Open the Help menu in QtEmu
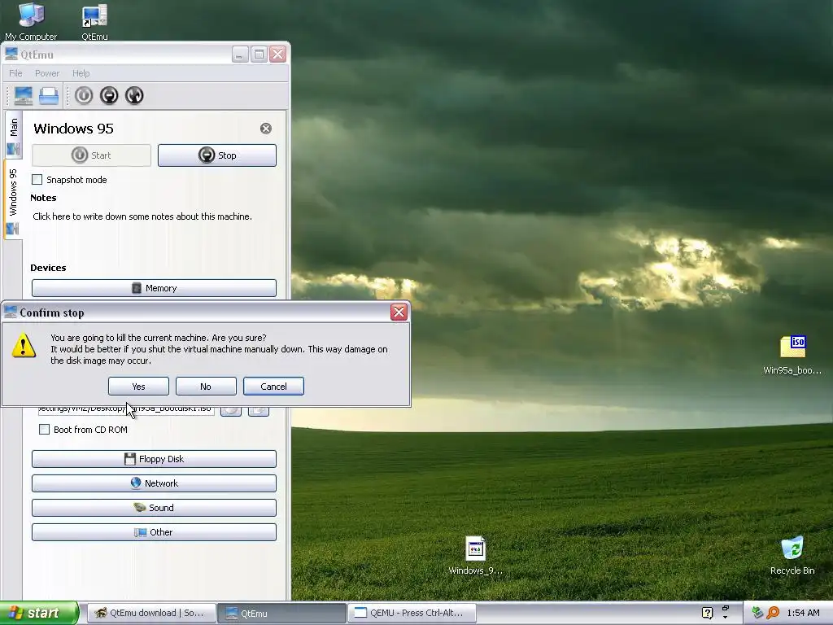This screenshot has height=625, width=833. coord(81,73)
